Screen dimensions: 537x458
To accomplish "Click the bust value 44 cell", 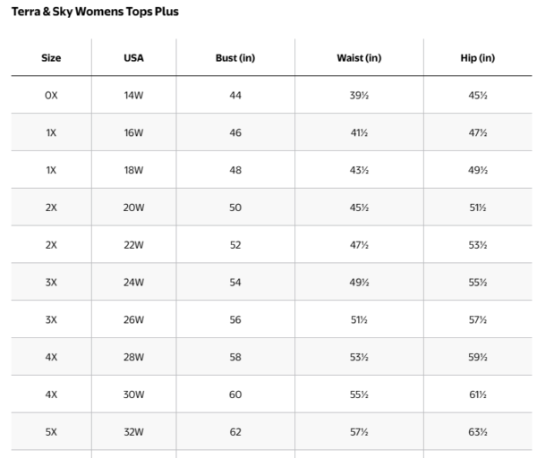I will pyautogui.click(x=235, y=96).
